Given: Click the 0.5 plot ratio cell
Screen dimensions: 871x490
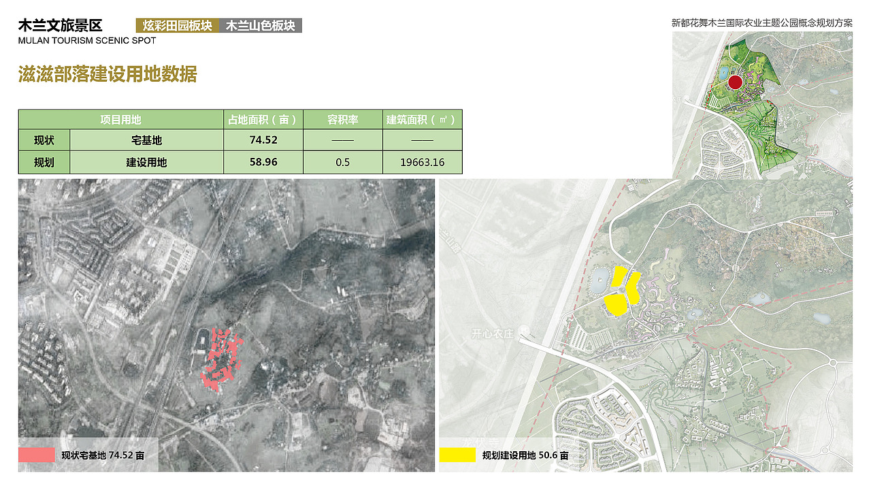Looking at the screenshot, I should pos(343,163).
